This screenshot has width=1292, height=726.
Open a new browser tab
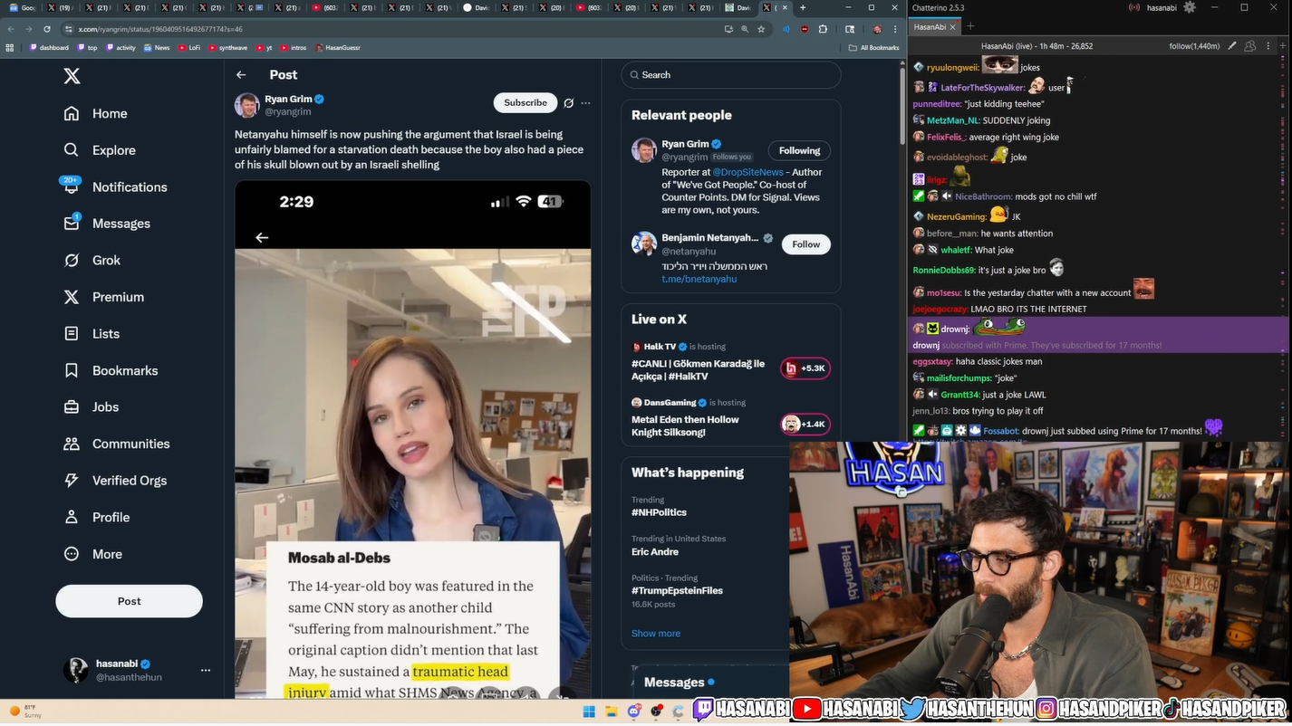(803, 7)
